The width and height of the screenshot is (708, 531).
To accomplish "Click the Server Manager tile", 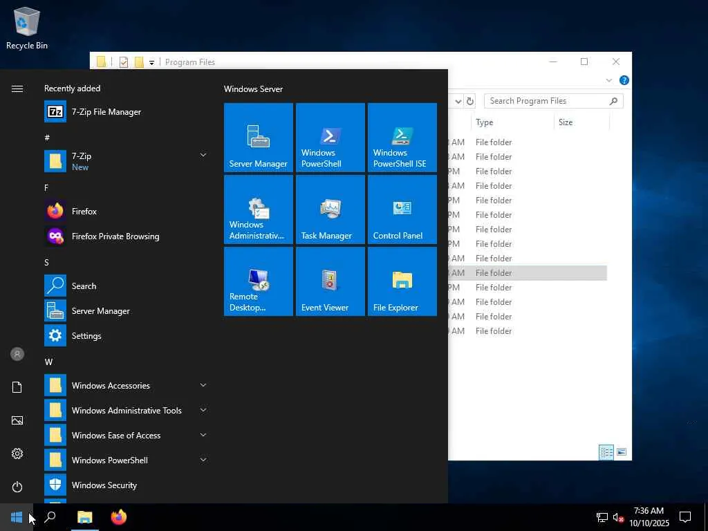I will point(259,138).
